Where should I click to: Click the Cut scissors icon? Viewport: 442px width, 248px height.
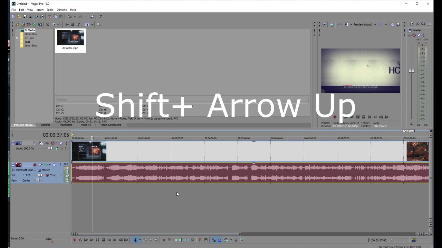[x=49, y=17]
